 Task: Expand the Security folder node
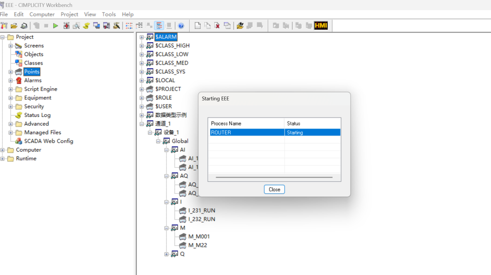(11, 106)
